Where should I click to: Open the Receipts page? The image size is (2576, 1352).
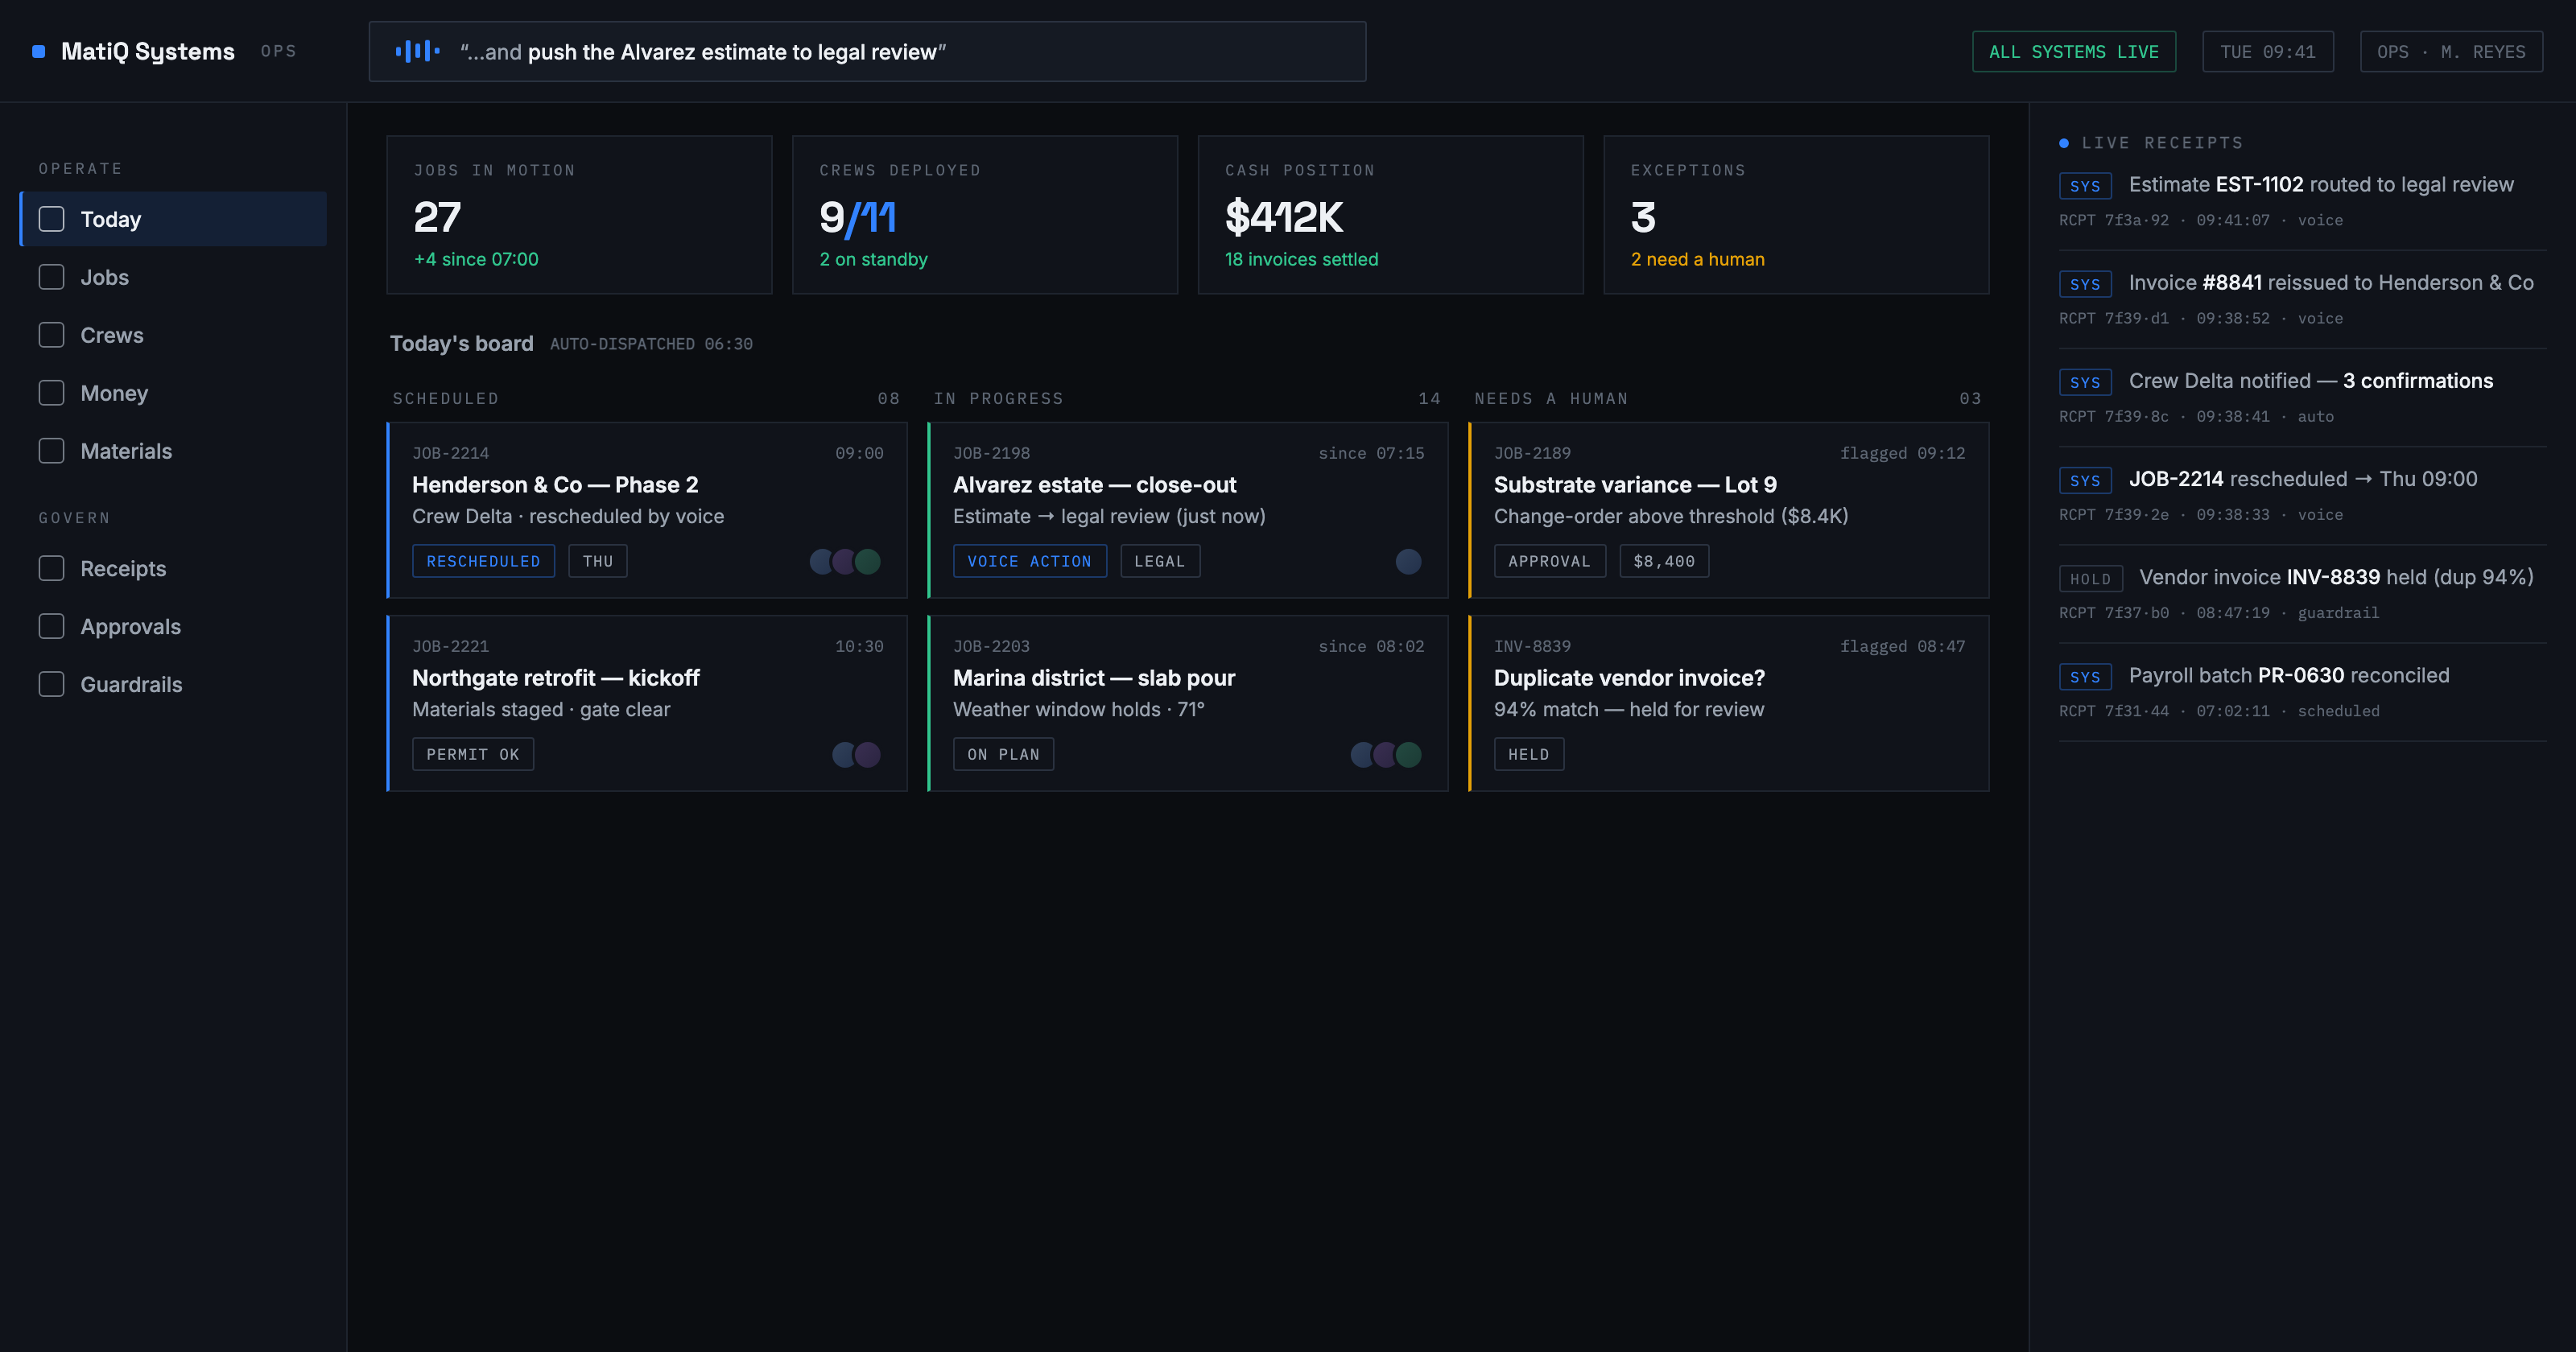[173, 568]
